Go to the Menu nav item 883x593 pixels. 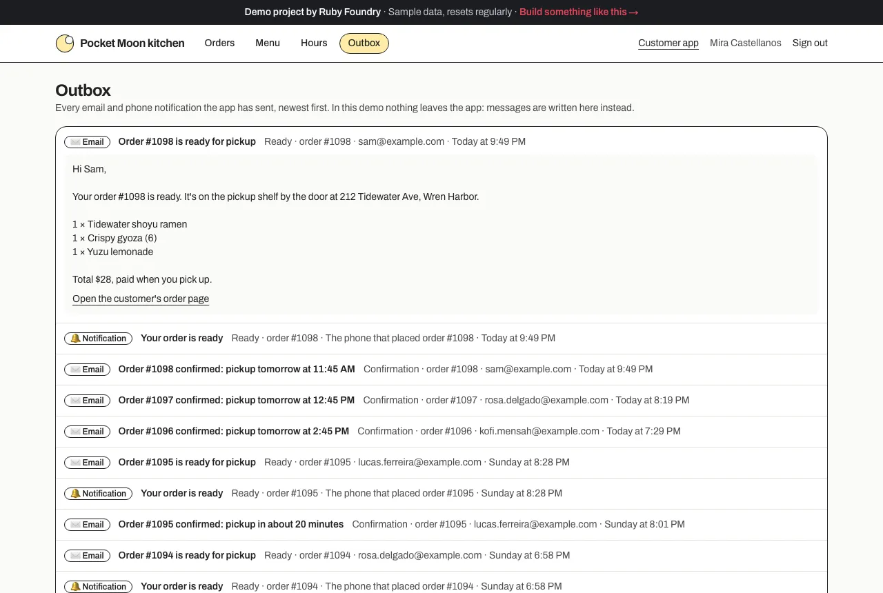point(268,43)
